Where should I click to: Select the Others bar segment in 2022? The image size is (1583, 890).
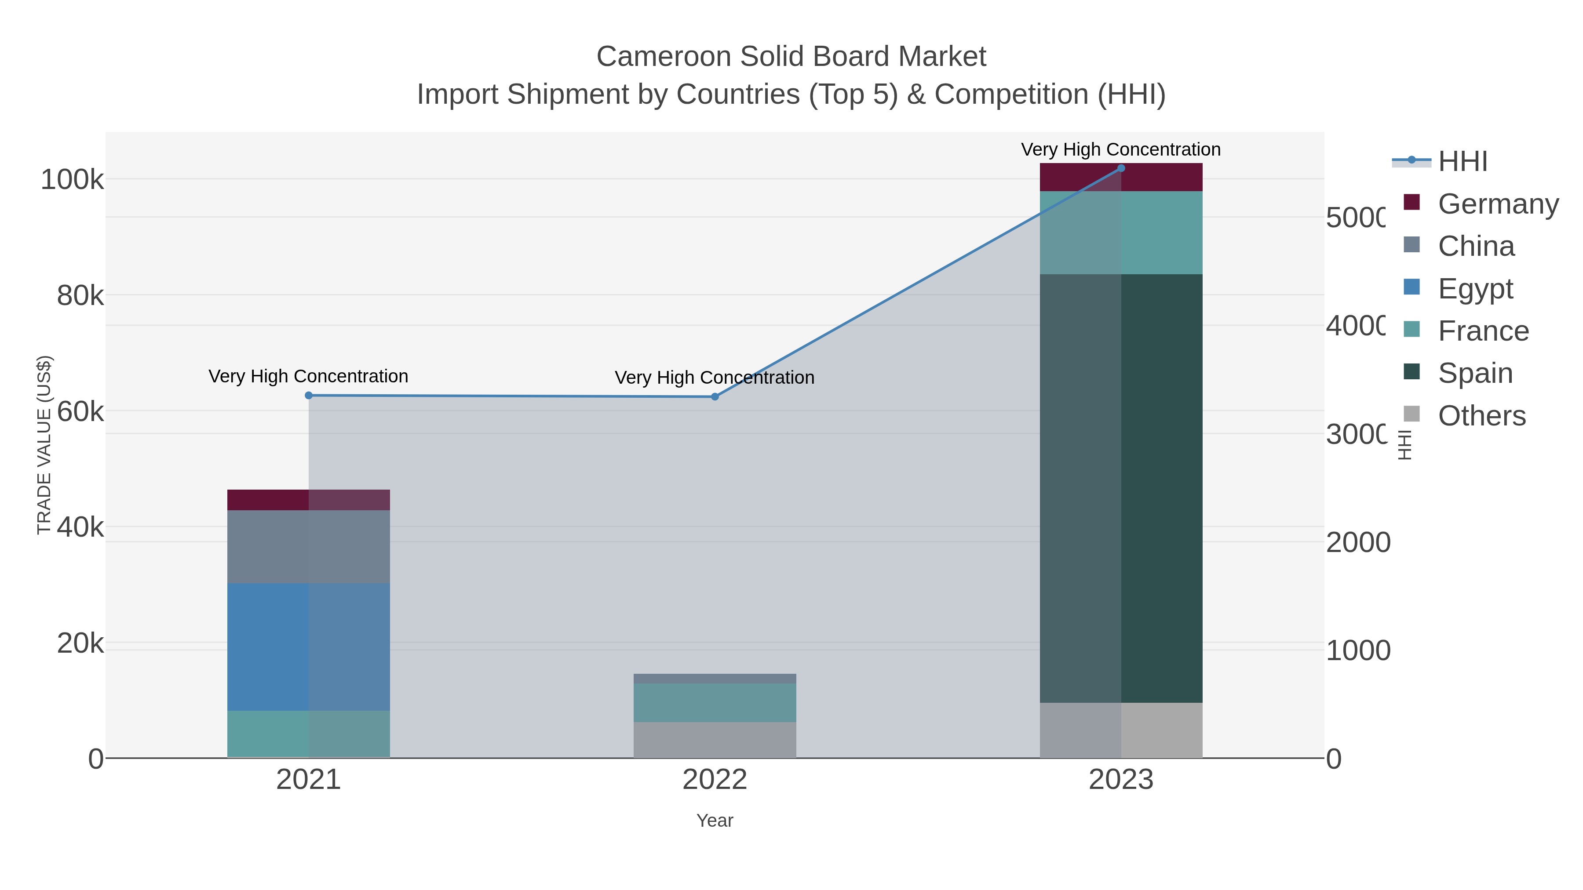(715, 740)
